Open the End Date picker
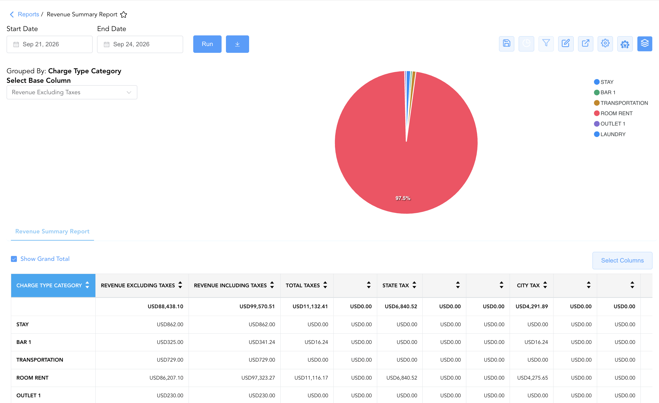The width and height of the screenshot is (659, 403). [x=140, y=44]
